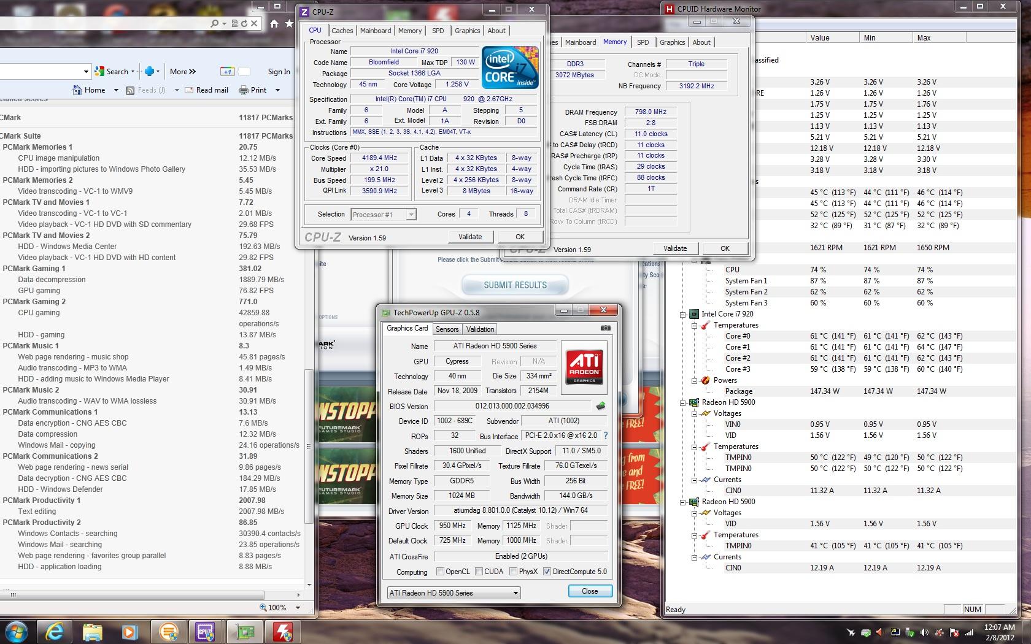The width and height of the screenshot is (1031, 644).
Task: Toggle the OpenCL checkbox in GPU-Z
Action: coord(440,572)
